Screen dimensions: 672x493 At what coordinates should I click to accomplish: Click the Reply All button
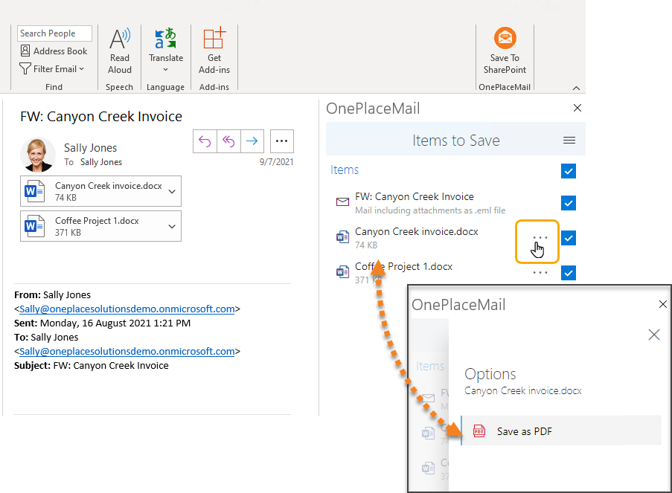[x=228, y=141]
